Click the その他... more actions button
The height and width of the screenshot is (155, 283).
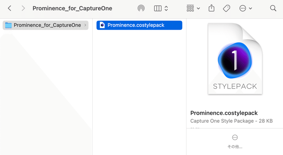(235, 142)
